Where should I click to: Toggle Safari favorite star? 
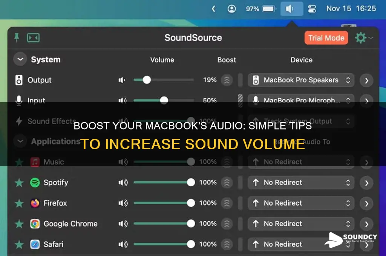[19, 245]
